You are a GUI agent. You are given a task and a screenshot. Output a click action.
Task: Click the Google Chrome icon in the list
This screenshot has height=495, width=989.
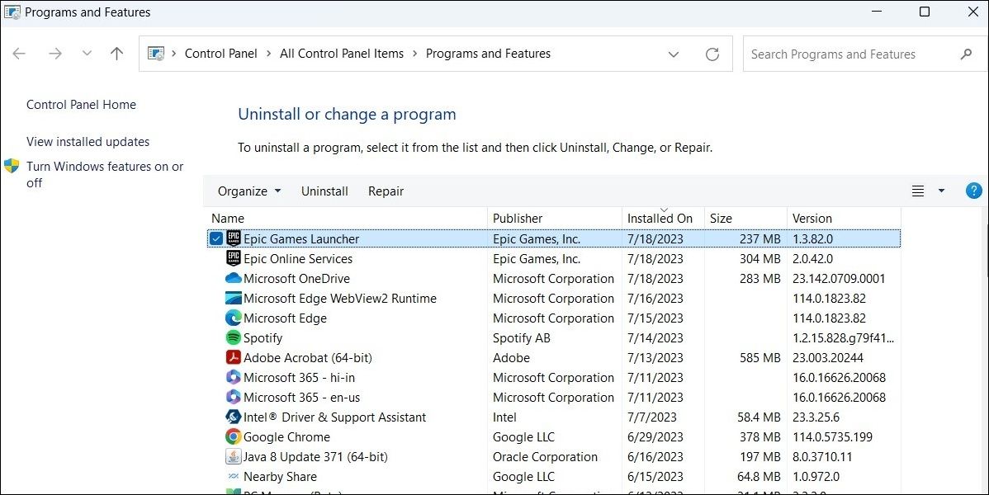pos(234,436)
